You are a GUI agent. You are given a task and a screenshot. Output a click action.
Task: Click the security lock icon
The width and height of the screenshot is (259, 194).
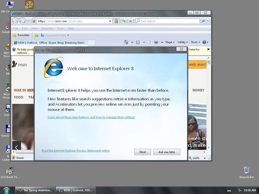(116, 21)
